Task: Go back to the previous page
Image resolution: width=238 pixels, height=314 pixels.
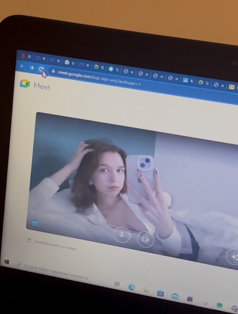Action: [x=22, y=67]
